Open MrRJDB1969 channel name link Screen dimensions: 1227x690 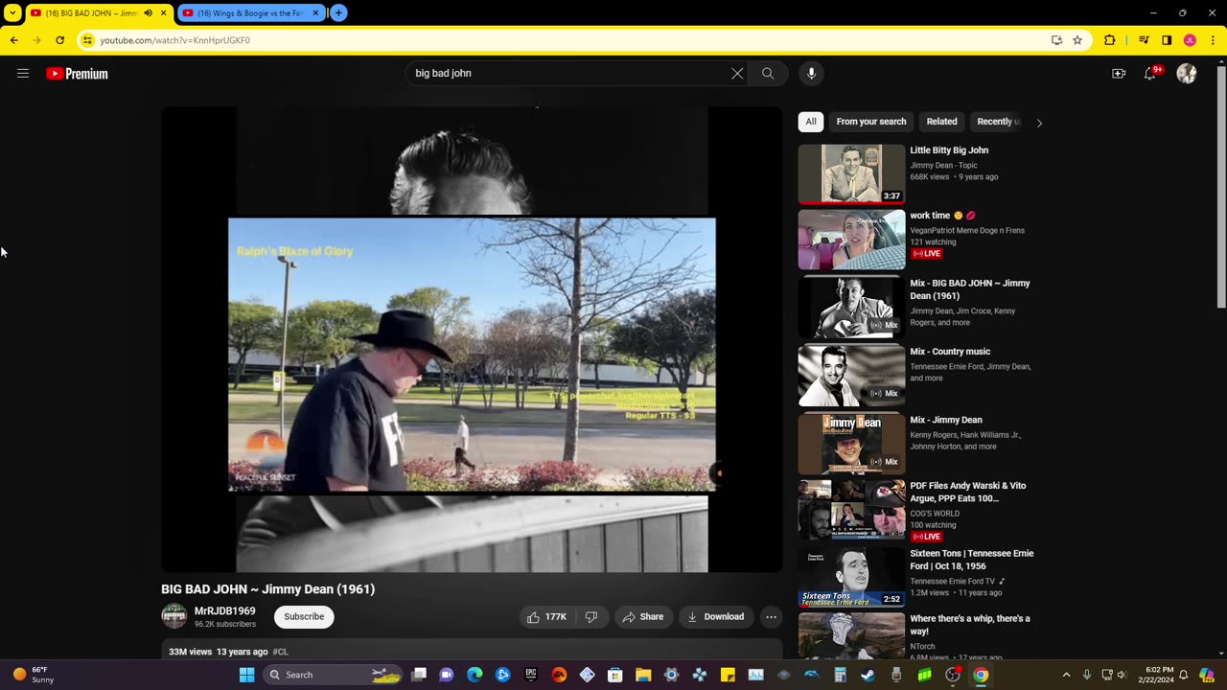click(x=225, y=611)
